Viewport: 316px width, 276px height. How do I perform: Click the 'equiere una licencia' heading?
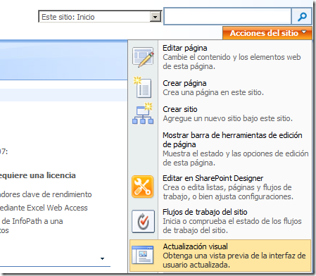tap(38, 175)
